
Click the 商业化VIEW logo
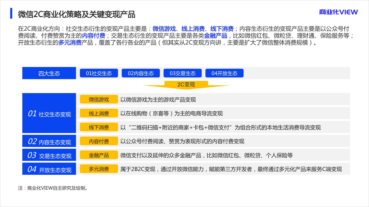coord(338,12)
